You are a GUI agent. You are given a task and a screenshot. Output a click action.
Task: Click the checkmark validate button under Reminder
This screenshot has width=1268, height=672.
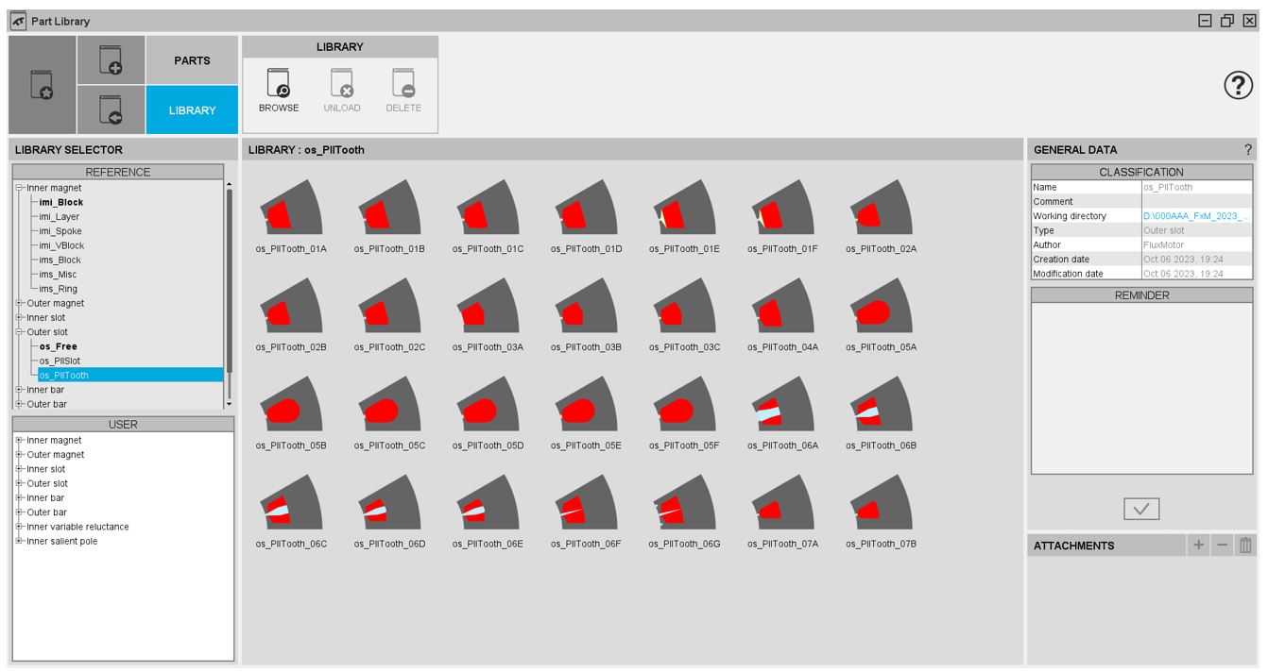(x=1140, y=509)
